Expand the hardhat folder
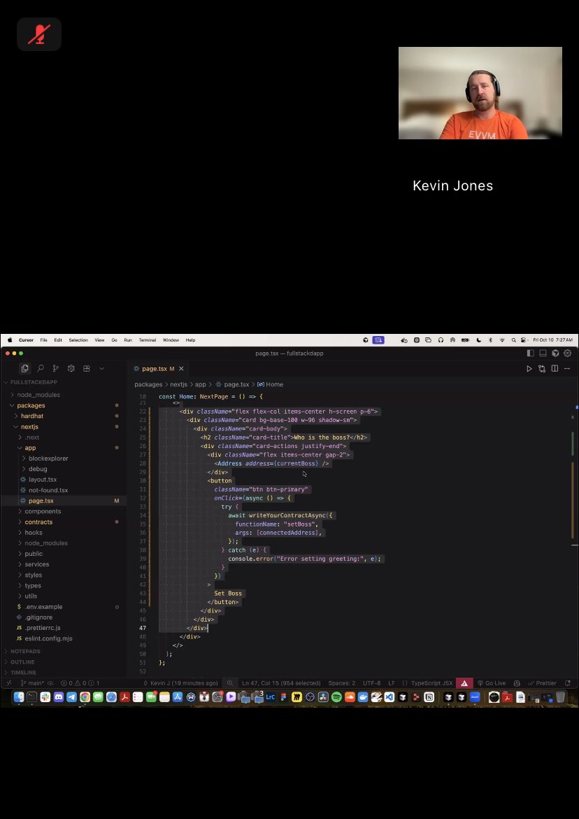 (32, 416)
